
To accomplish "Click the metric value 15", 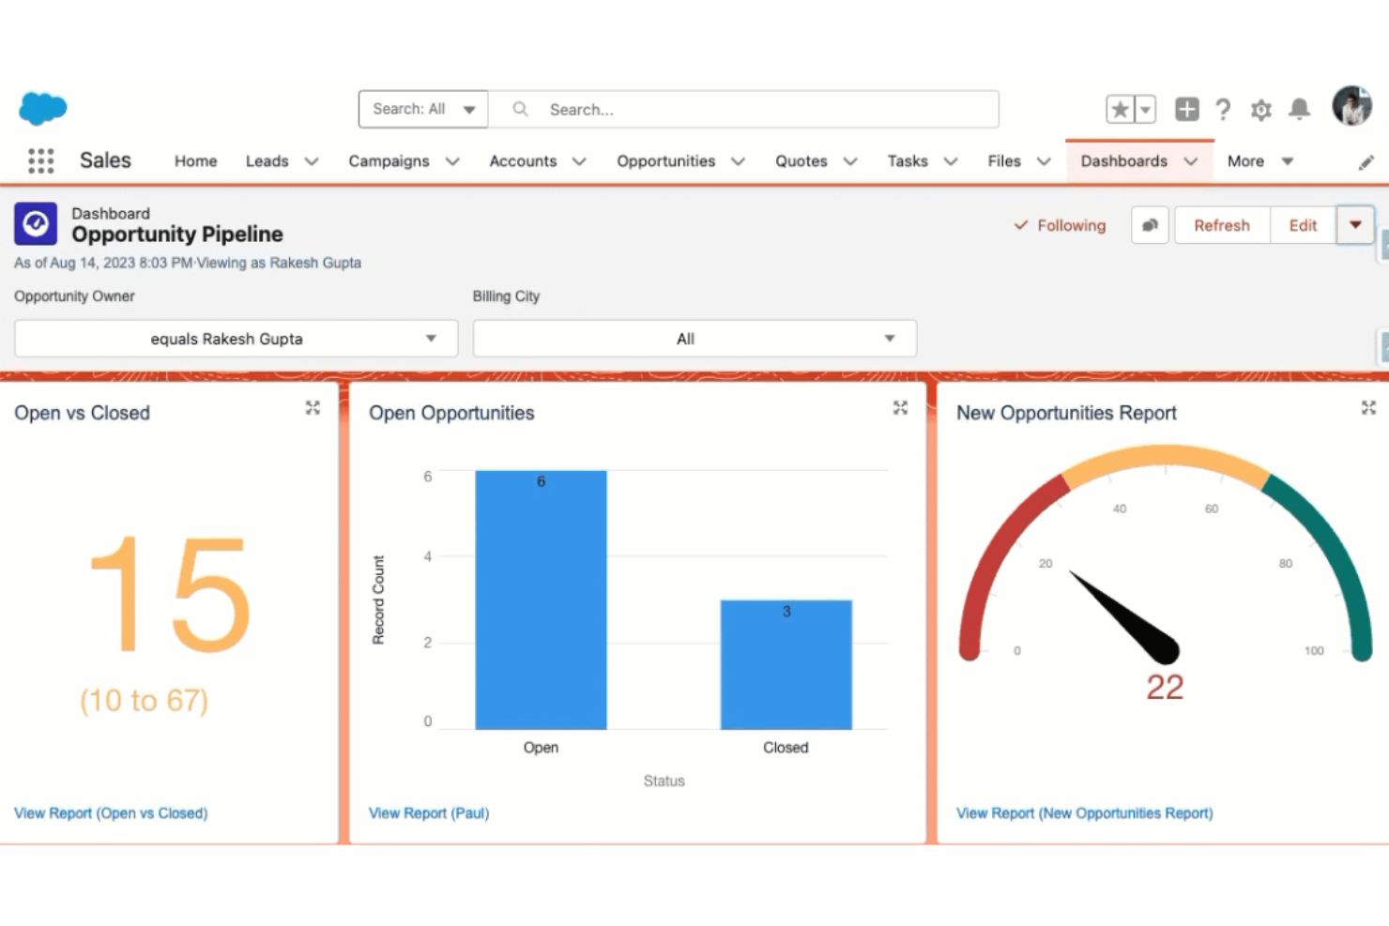I will click(x=170, y=593).
